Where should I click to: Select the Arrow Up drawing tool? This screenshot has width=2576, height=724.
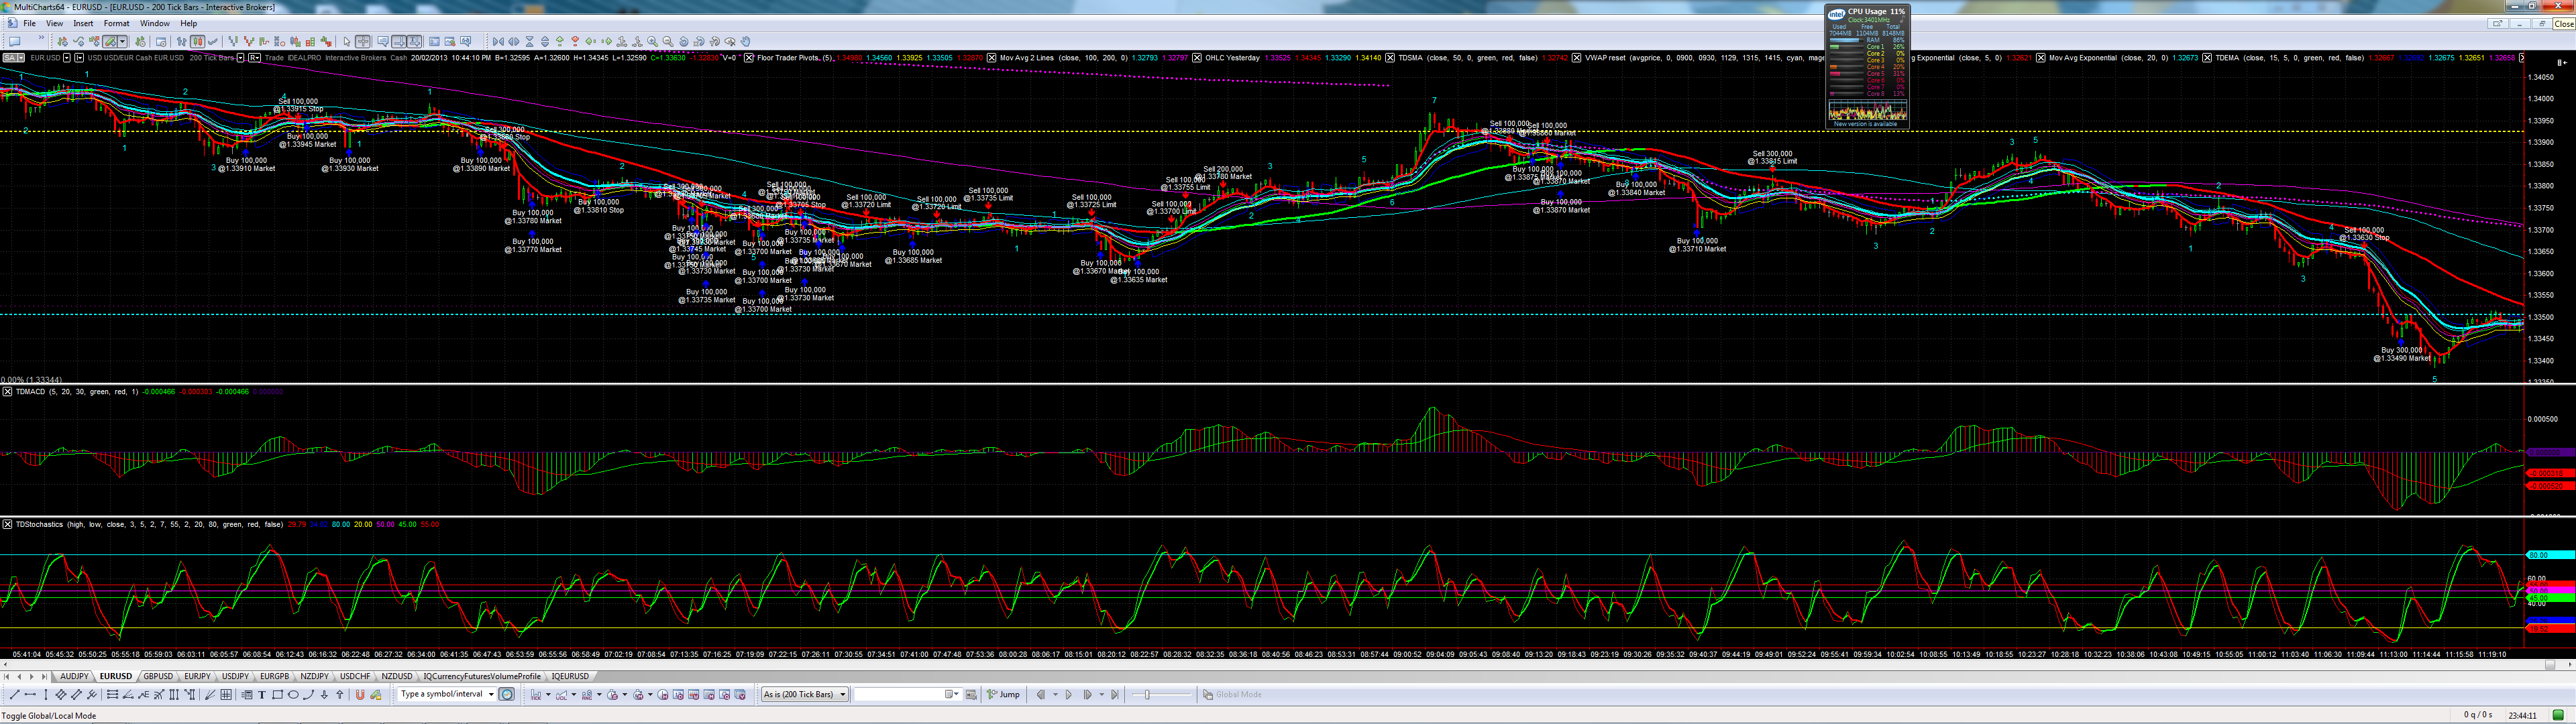click(x=340, y=694)
